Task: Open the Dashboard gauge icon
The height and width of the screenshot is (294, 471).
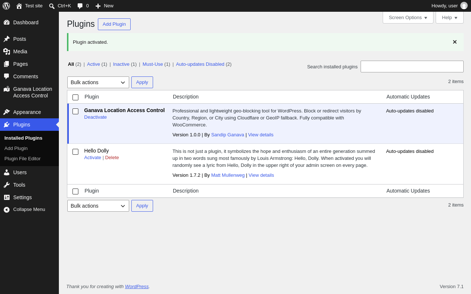Action: coord(7,22)
